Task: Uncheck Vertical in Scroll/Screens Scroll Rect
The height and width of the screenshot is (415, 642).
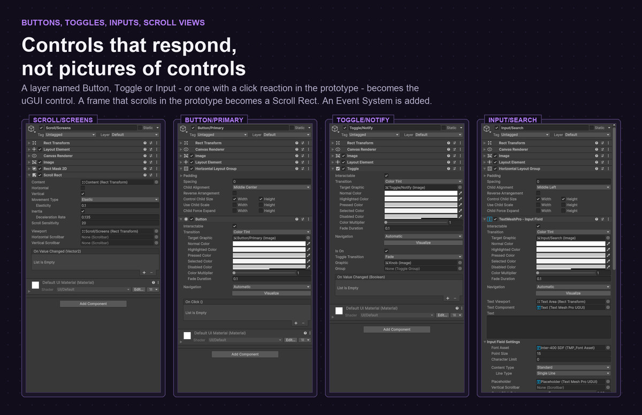Action: [x=83, y=194]
